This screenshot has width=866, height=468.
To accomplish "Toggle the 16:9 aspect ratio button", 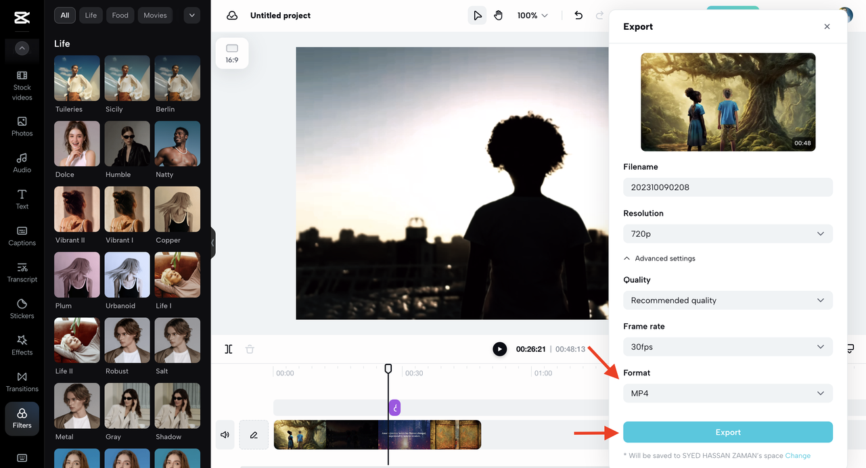I will click(x=232, y=53).
